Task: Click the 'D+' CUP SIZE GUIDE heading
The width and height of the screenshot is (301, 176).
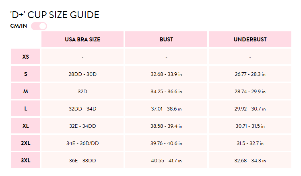Action: 55,15
